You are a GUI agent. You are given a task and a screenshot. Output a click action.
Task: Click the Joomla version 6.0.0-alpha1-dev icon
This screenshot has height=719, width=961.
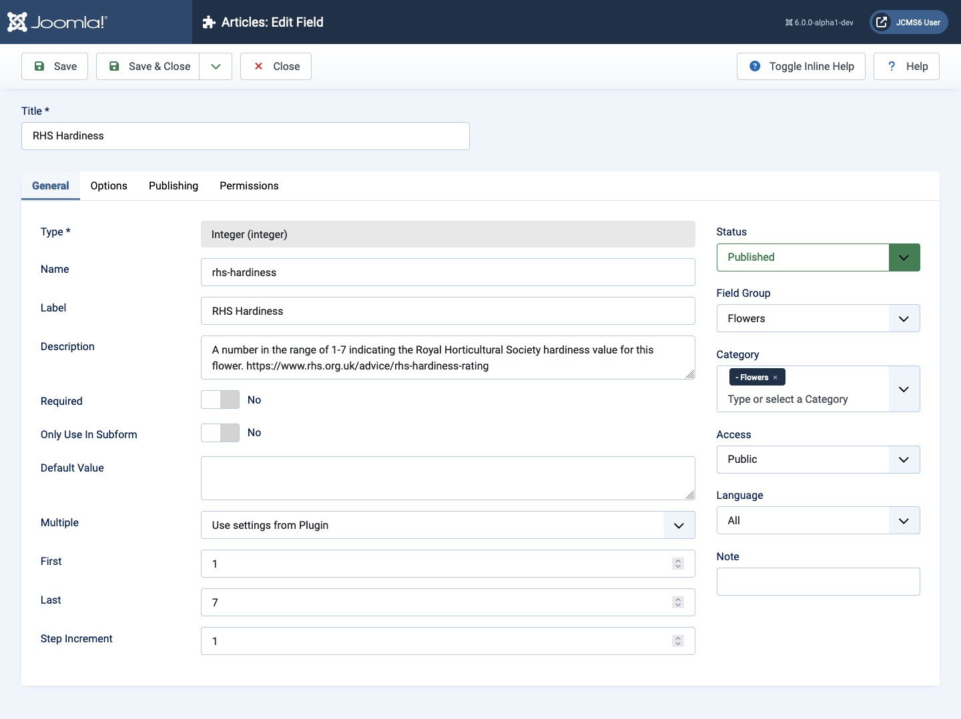pos(789,23)
